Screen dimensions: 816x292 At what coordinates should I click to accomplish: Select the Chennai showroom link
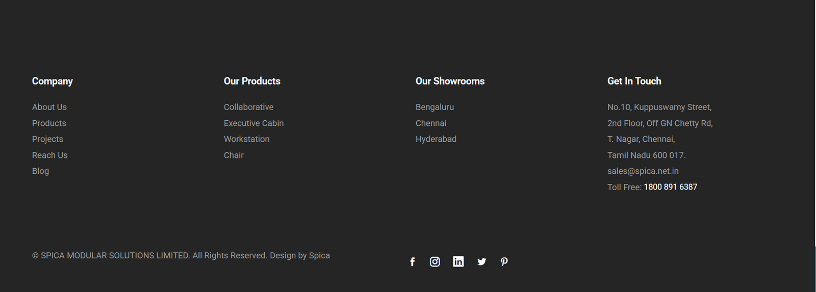(431, 123)
